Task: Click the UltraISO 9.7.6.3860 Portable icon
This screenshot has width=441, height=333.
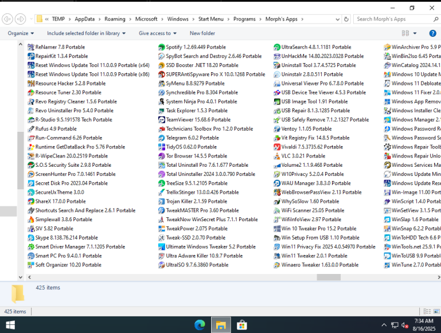Action: point(162,265)
